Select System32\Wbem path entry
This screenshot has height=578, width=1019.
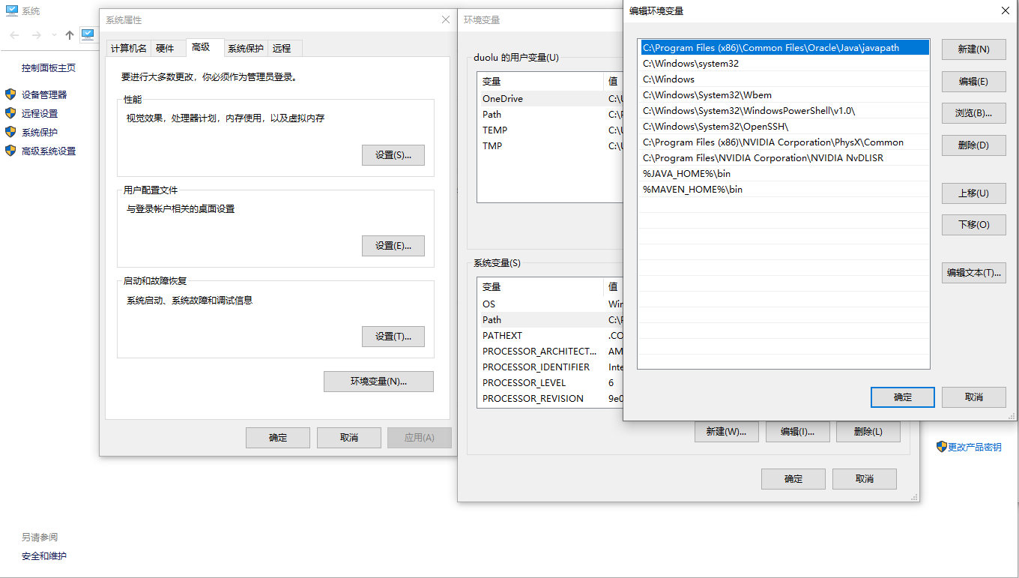(x=784, y=94)
